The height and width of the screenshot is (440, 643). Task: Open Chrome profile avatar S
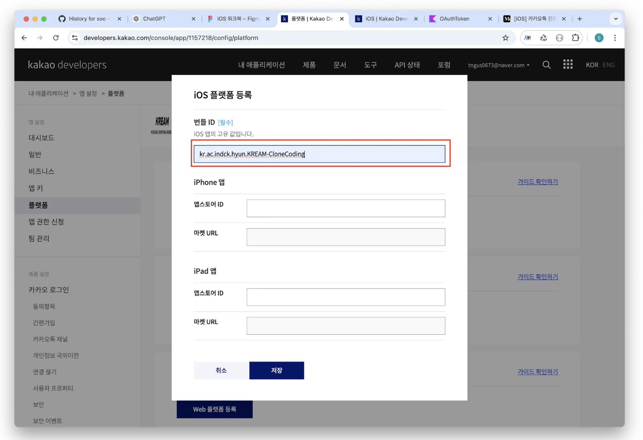(x=599, y=38)
